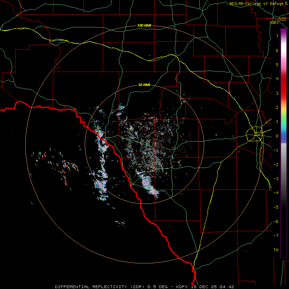
Task: Click the "15 DEC 25 04:42" timestamp
Action: tap(213, 287)
